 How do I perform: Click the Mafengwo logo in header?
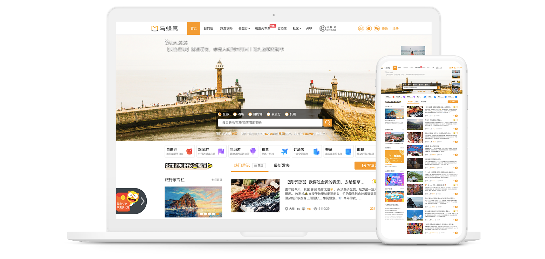[165, 28]
